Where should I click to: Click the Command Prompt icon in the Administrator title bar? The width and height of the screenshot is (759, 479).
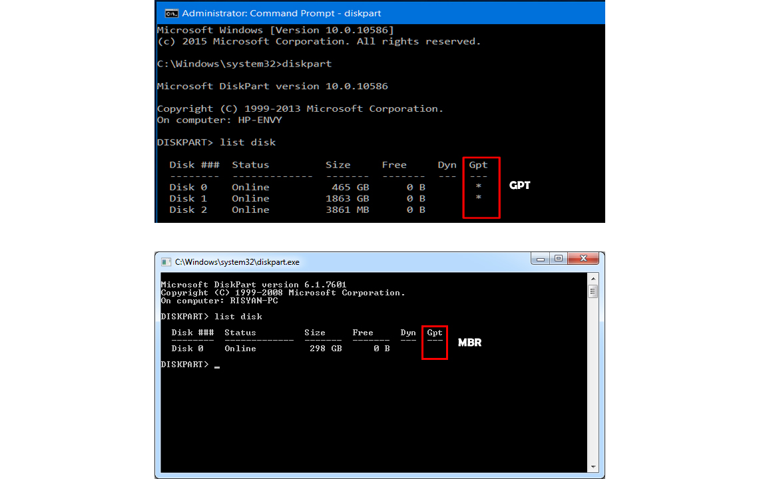(x=171, y=13)
